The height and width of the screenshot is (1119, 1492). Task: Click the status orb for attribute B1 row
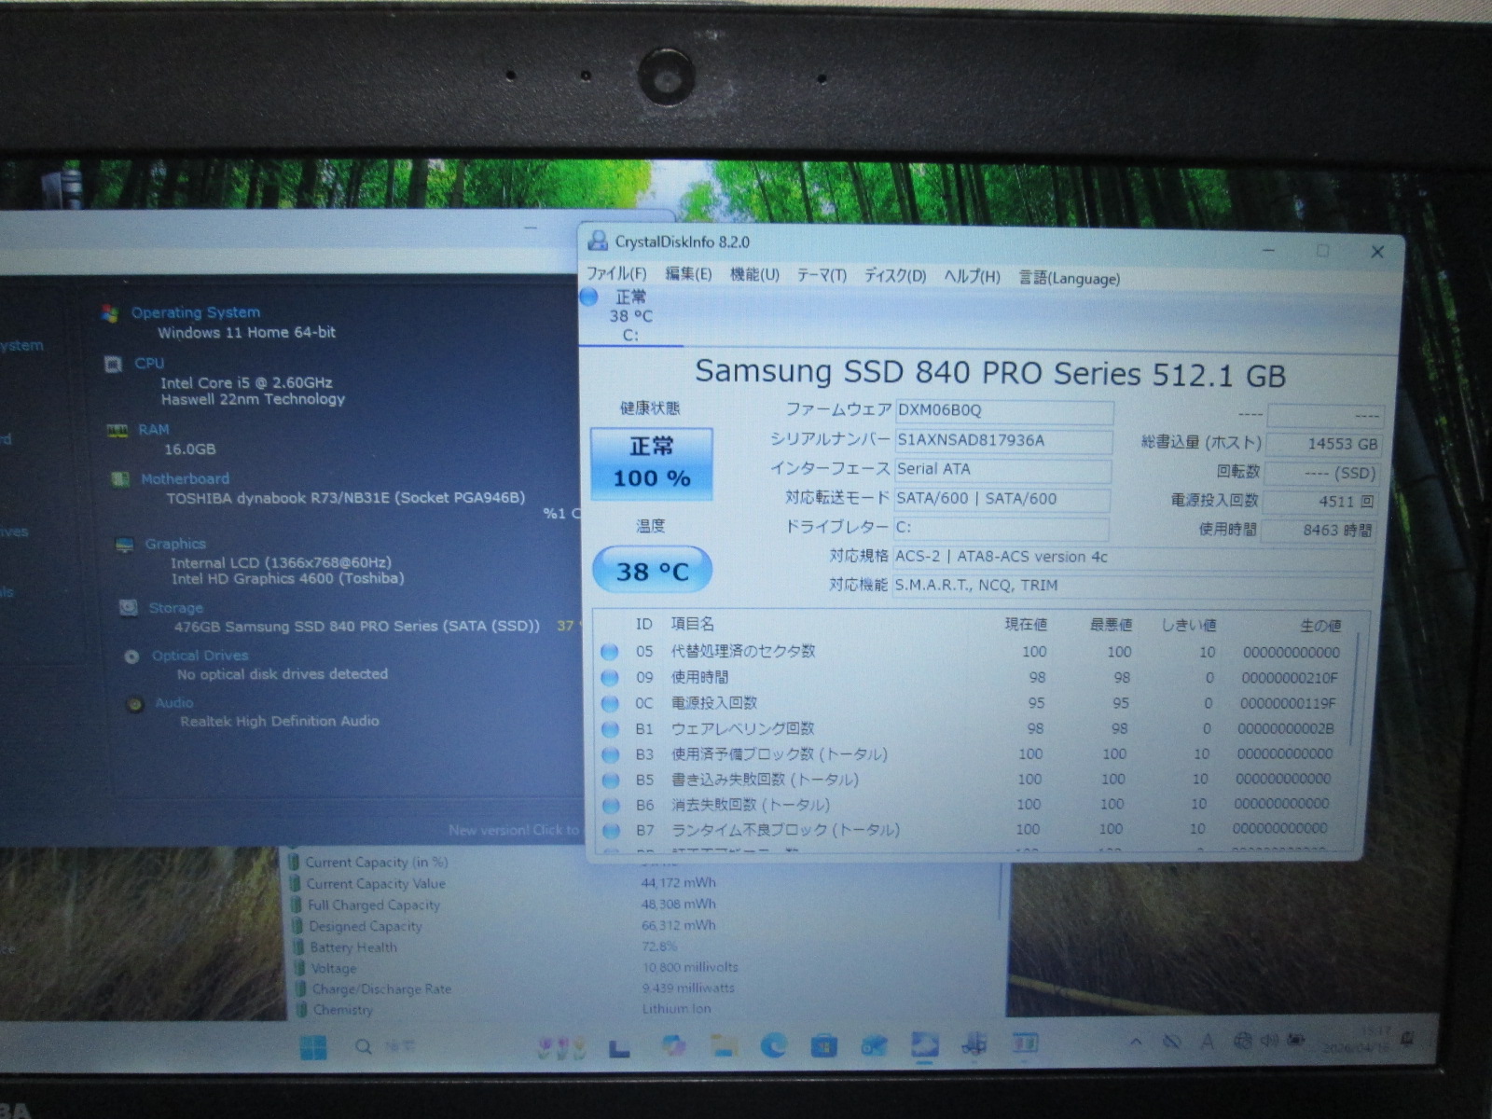click(x=610, y=729)
